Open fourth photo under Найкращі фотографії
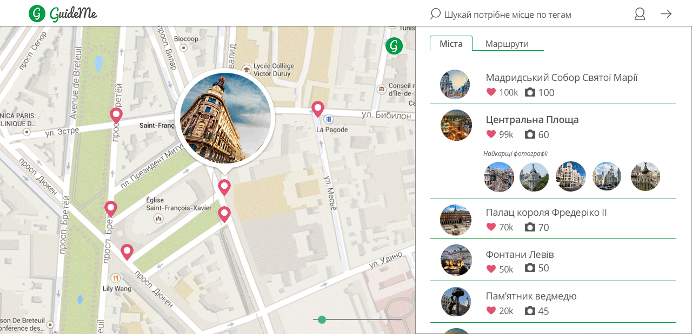Image resolution: width=692 pixels, height=334 pixels. coord(607,176)
